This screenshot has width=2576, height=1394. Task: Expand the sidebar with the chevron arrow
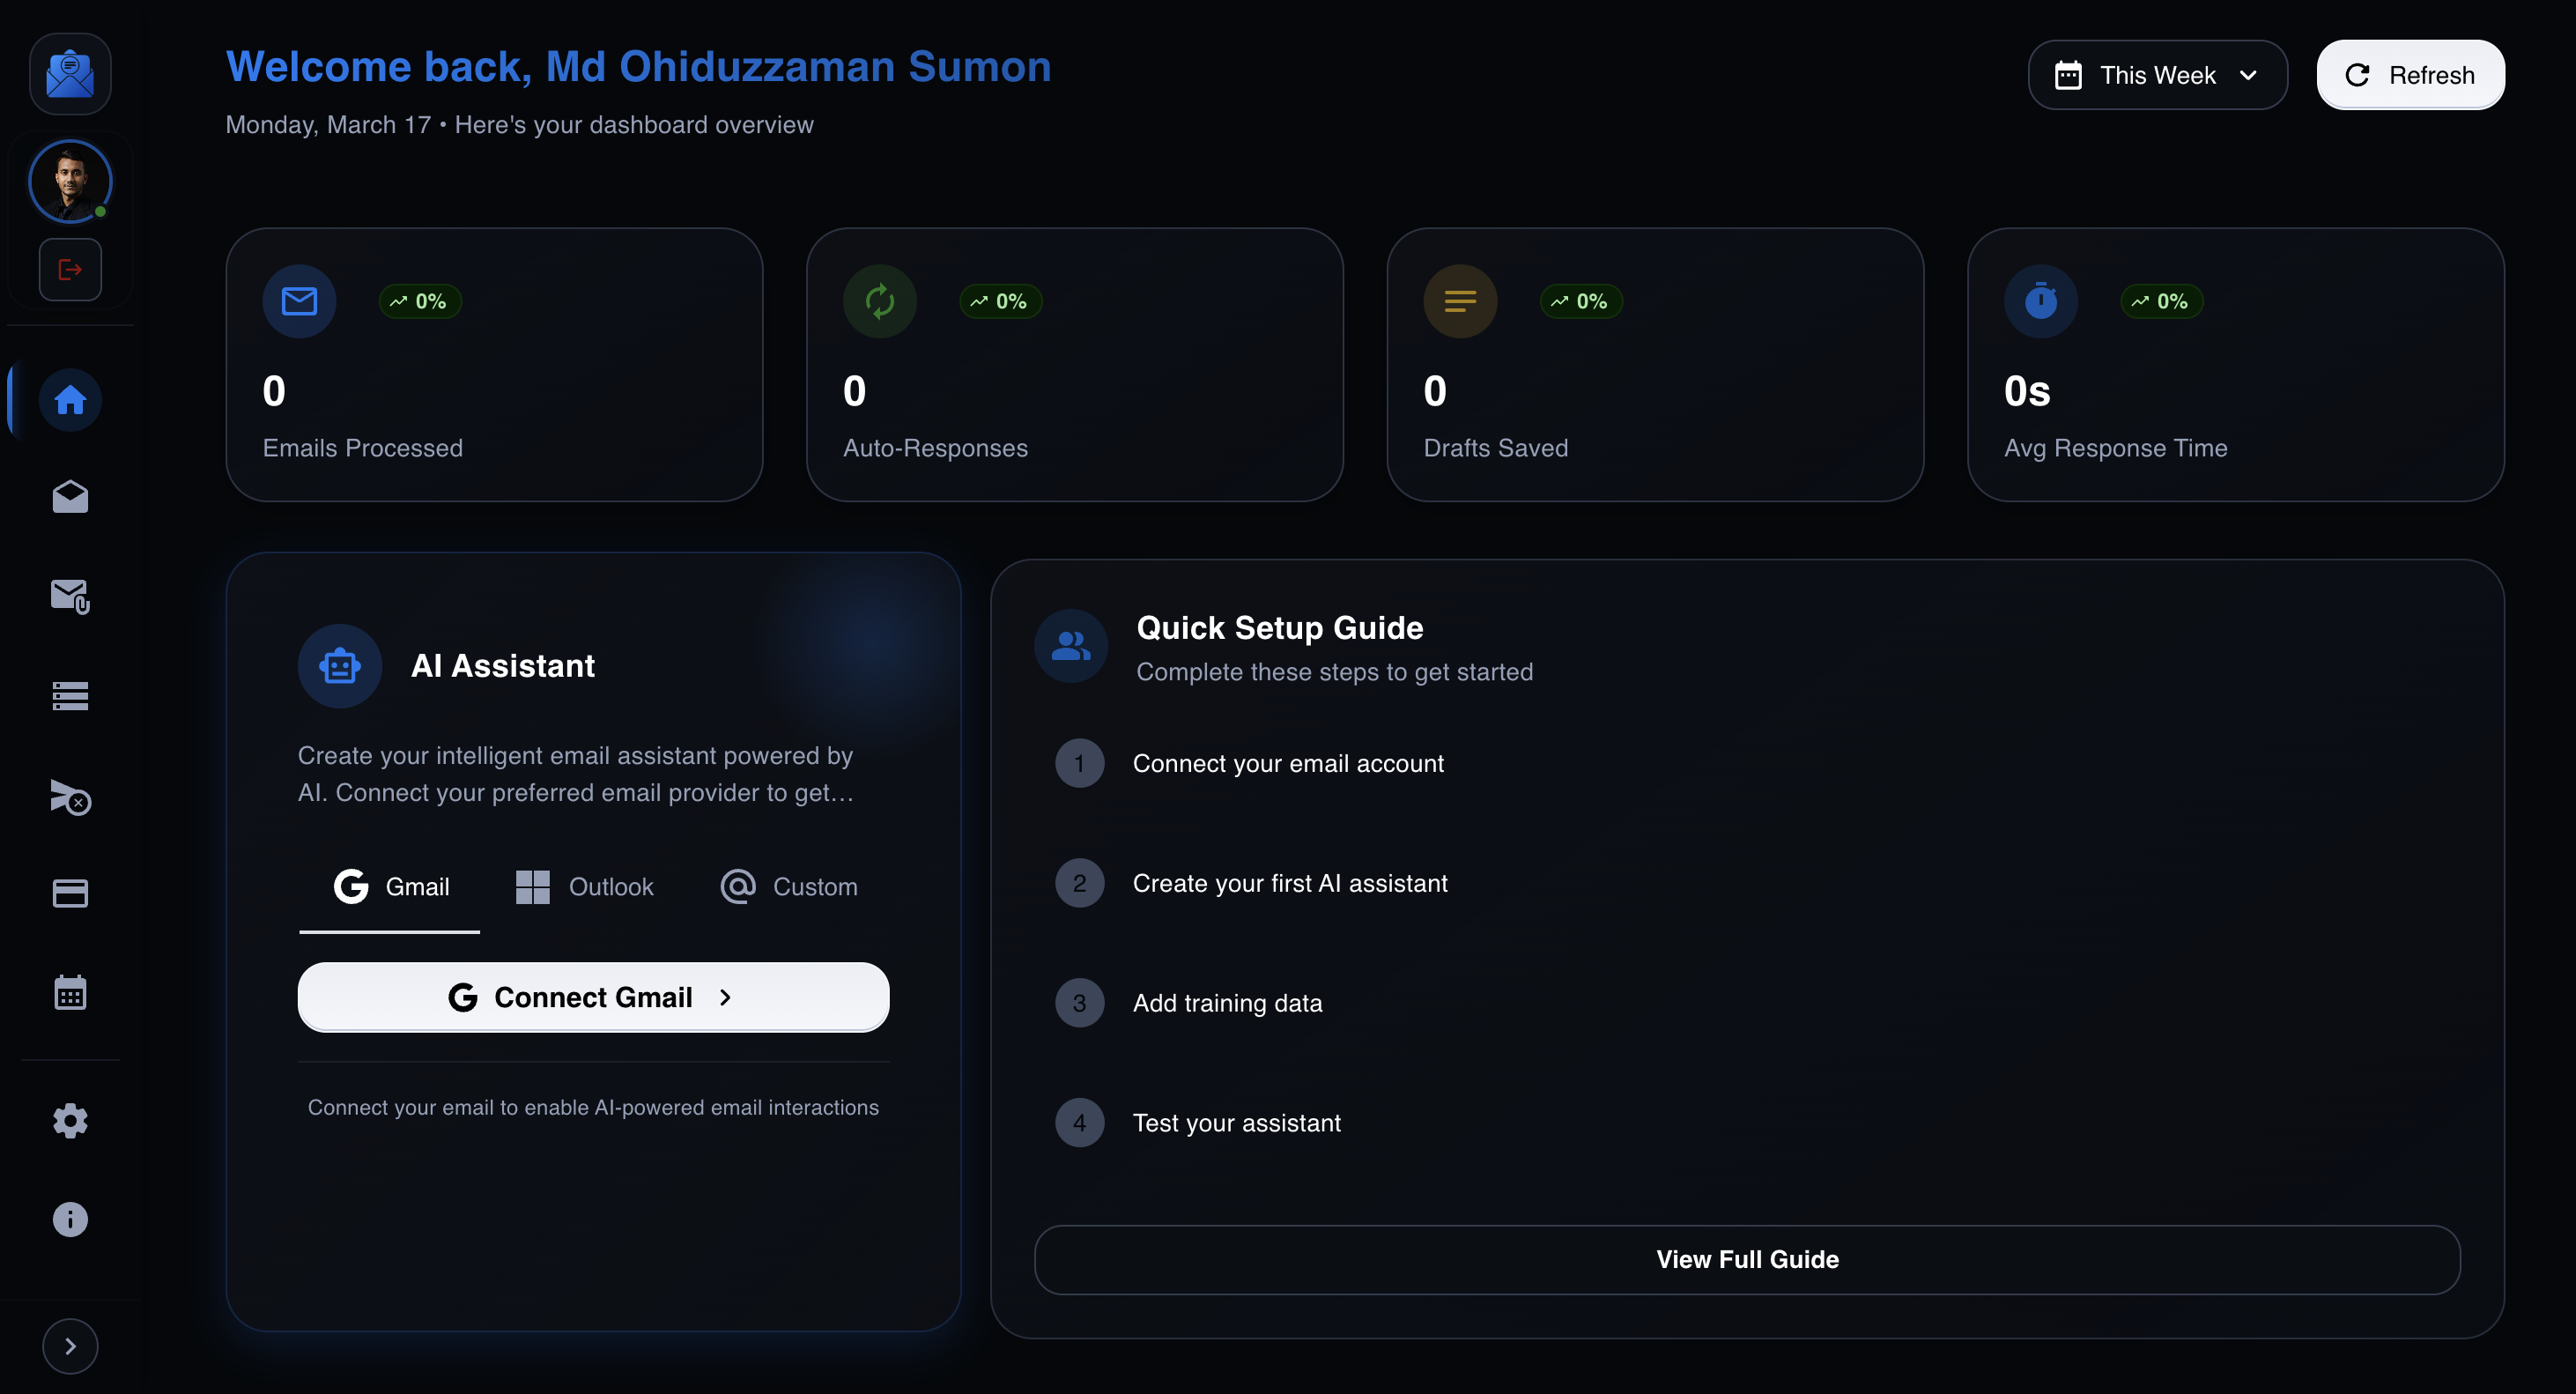click(70, 1346)
